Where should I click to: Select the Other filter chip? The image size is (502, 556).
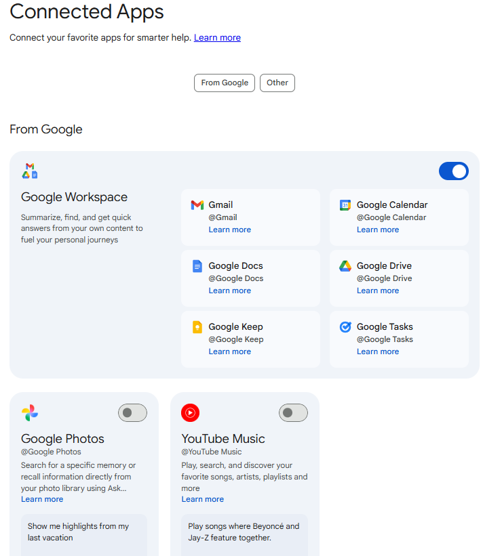point(277,83)
